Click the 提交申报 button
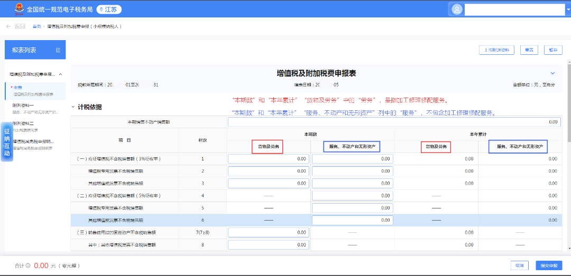The width and height of the screenshot is (571, 276). coord(548,265)
